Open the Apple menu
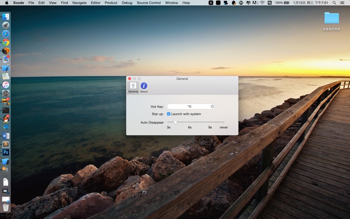Viewport: 350px width, 219px height. click(x=7, y=3)
